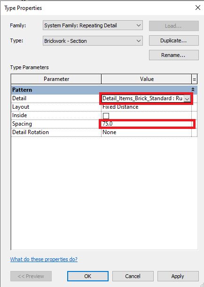Open the Family dropdown list
The image size is (204, 287).
click(x=93, y=25)
